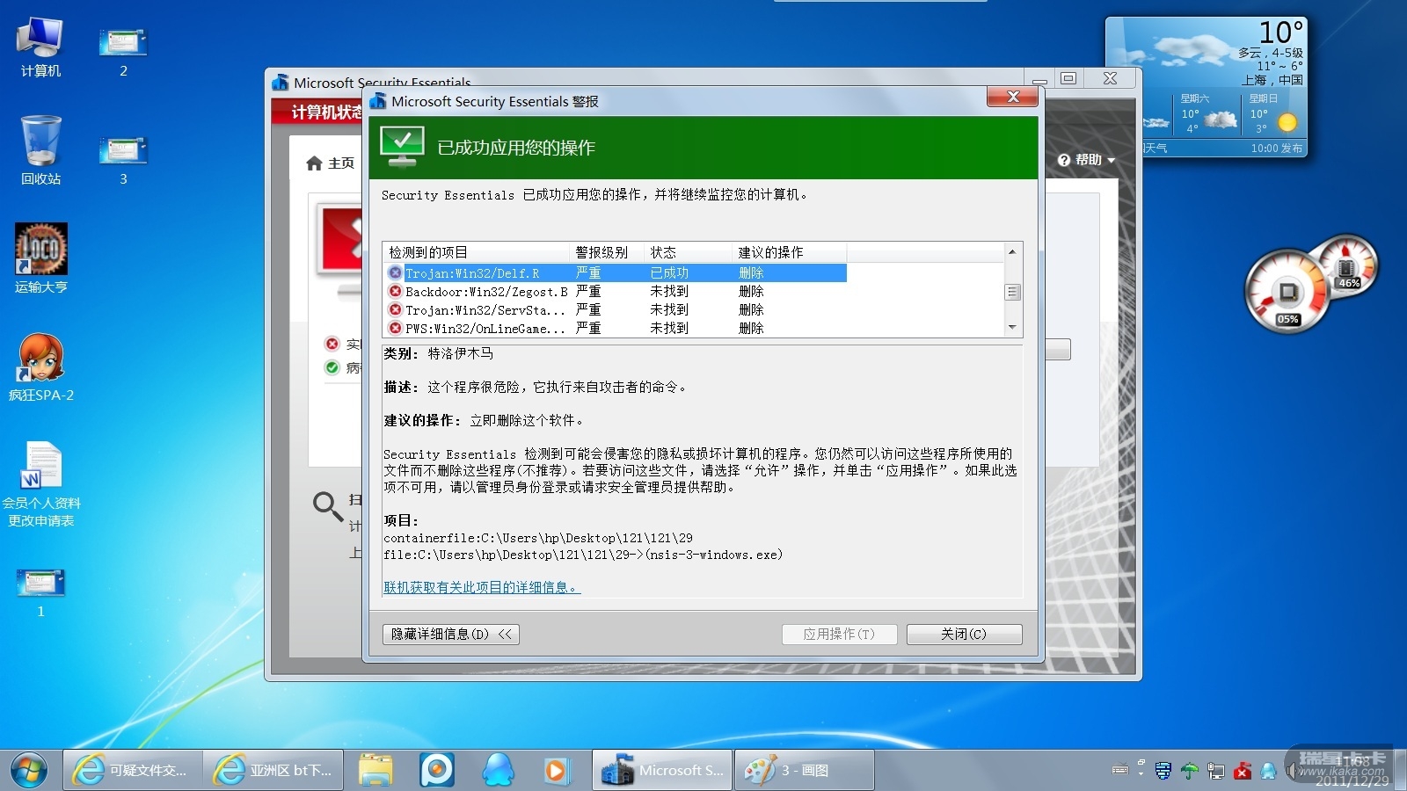This screenshot has width=1407, height=791.
Task: Collapse details with 隐藏详细信息(D) button
Action: (x=451, y=635)
